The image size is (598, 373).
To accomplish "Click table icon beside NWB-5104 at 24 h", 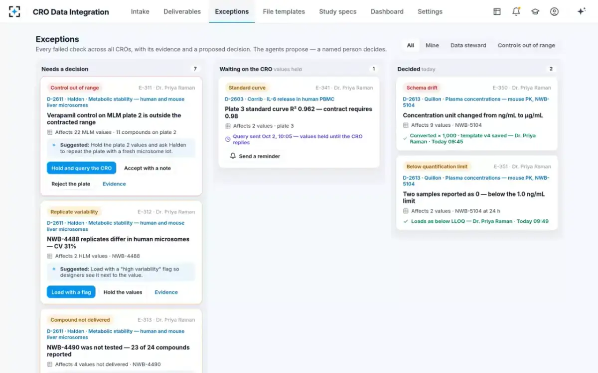I will point(406,211).
